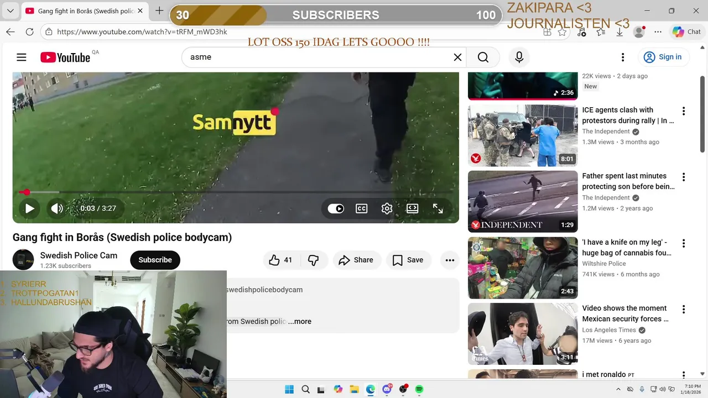Open Windows taskbar search

point(305,389)
